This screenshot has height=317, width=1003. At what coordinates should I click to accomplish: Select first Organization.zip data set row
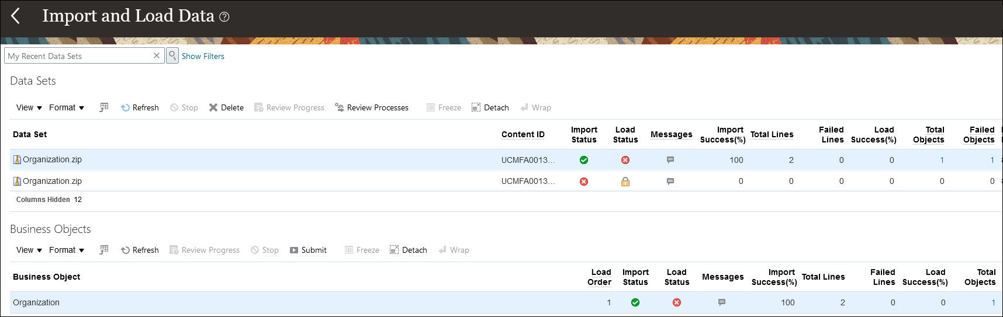pos(506,159)
